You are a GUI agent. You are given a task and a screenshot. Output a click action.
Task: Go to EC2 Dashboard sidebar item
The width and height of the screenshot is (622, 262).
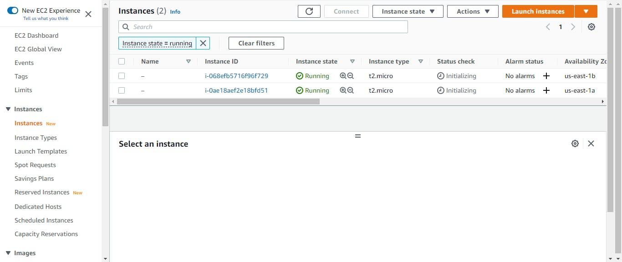(36, 35)
